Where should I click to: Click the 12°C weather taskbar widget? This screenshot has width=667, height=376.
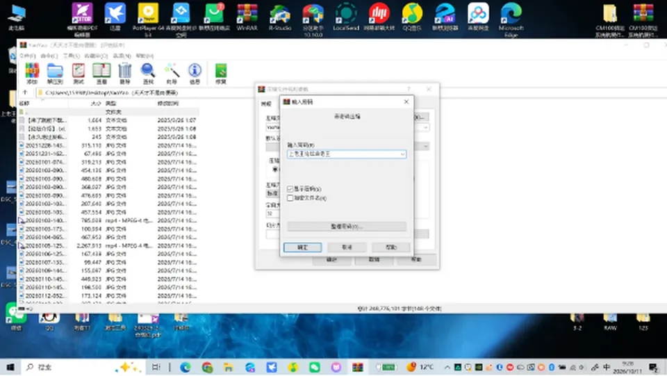pyautogui.click(x=420, y=367)
